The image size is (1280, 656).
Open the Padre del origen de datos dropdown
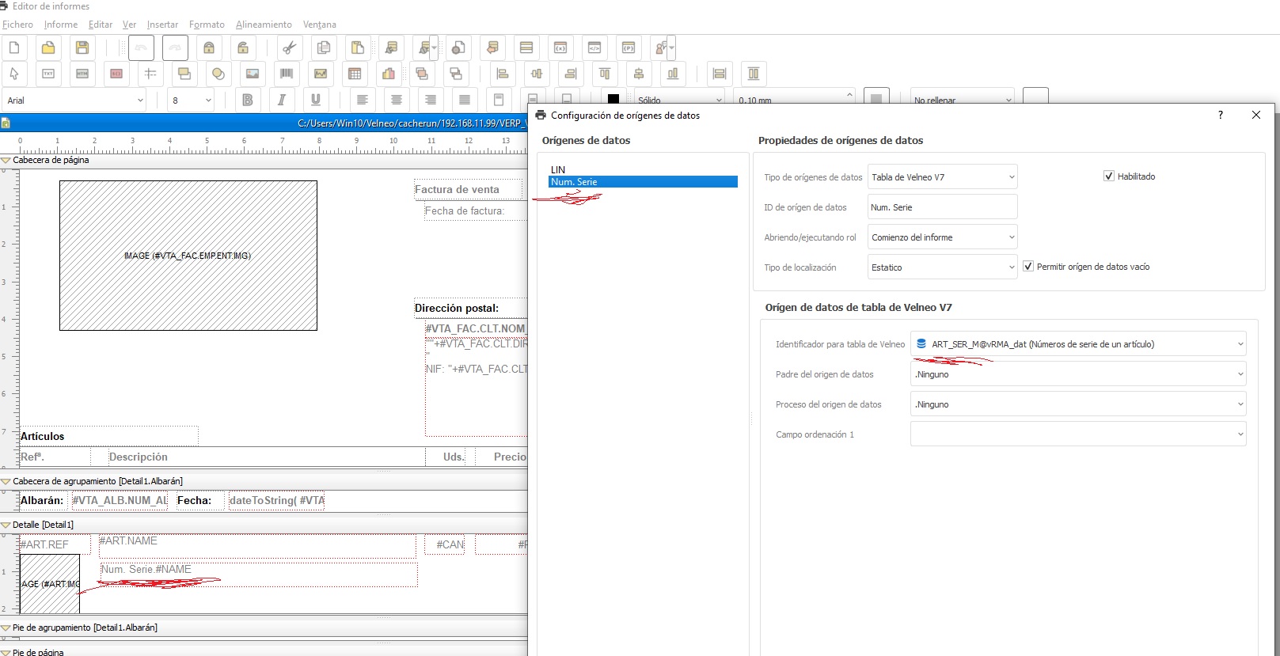click(x=1077, y=374)
